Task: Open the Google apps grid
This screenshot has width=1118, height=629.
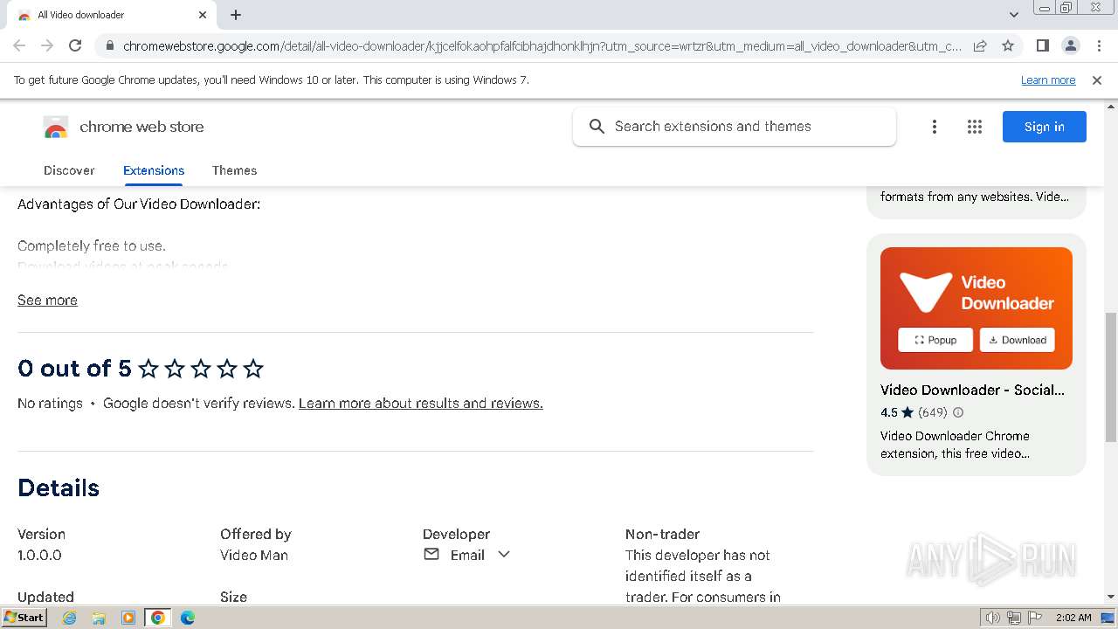Action: click(975, 127)
